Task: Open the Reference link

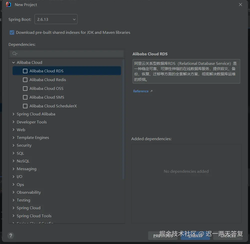Action: [x=141, y=91]
